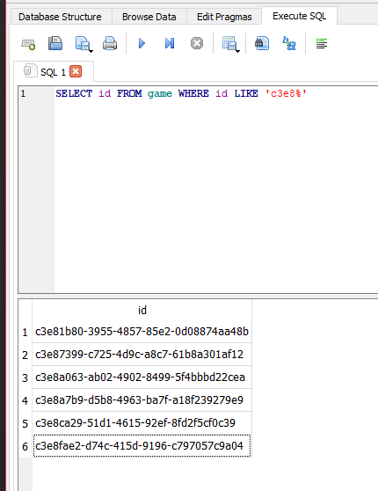Switch to Database Structure tab
The width and height of the screenshot is (378, 491).
pyautogui.click(x=60, y=17)
